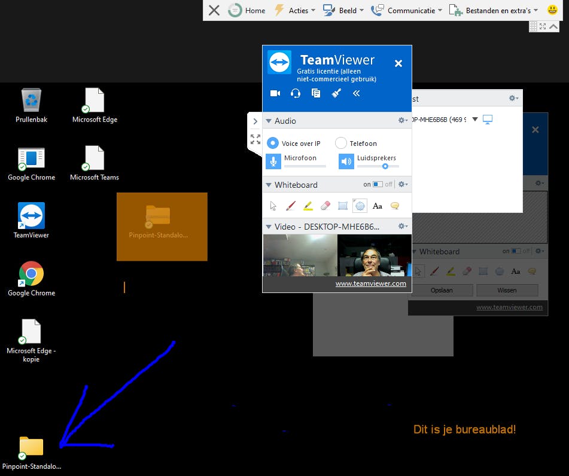Select TeamViewer desktop shortcut
Screen dimensions: 569x476
31,220
